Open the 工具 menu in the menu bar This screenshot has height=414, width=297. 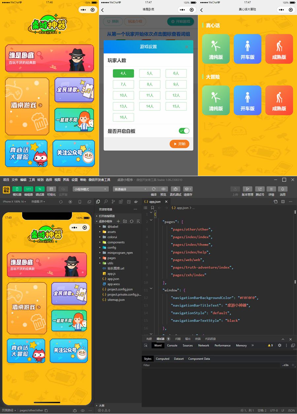[32, 180]
